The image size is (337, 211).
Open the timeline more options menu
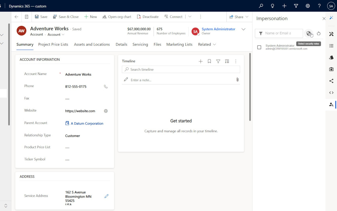[236, 61]
